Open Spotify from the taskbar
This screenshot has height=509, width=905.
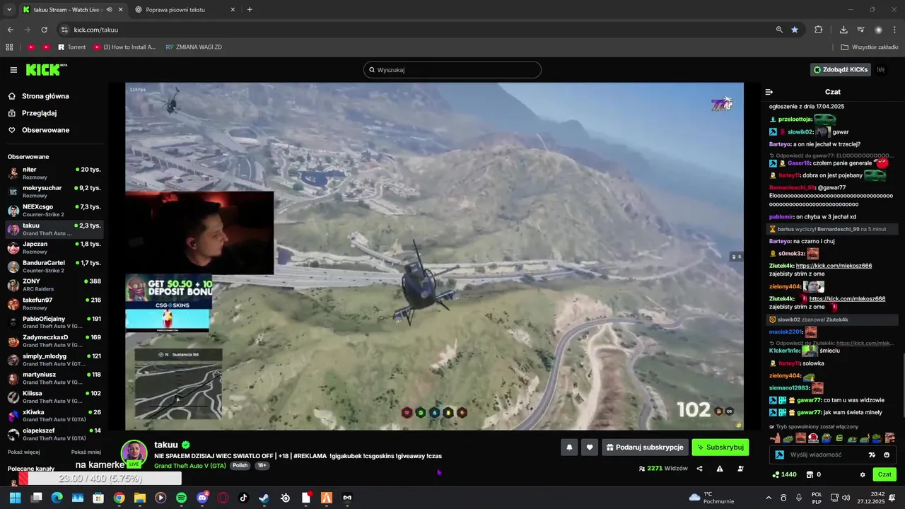coord(181,498)
